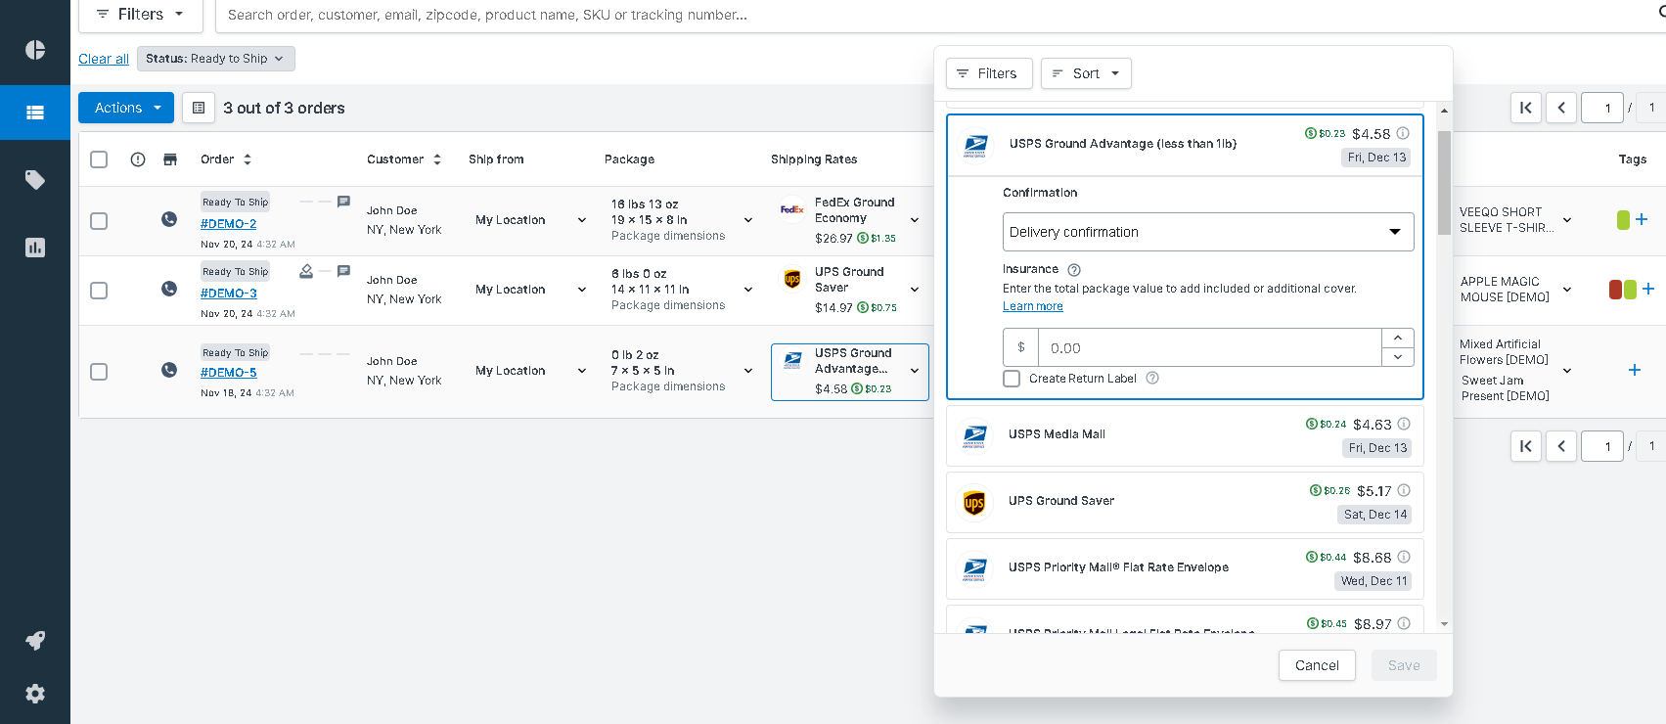Open the dashboard pie chart sidebar icon
Screen dimensions: 1666x724
coord(35,50)
